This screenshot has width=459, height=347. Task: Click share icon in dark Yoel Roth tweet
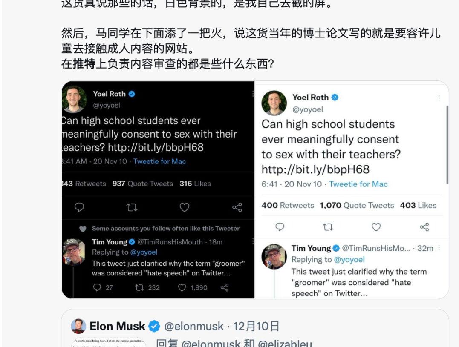tap(237, 207)
